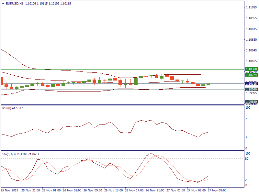
Task: Click the 26 Nov 09:00 time axis label
Action: tap(94, 190)
